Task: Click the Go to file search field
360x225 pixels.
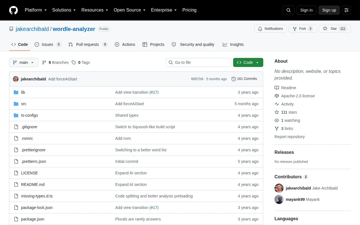Action: [198, 62]
